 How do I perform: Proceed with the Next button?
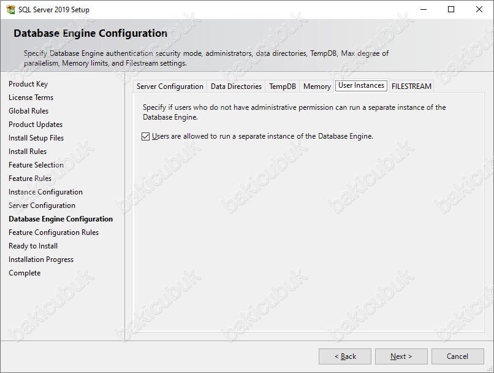pyautogui.click(x=401, y=356)
